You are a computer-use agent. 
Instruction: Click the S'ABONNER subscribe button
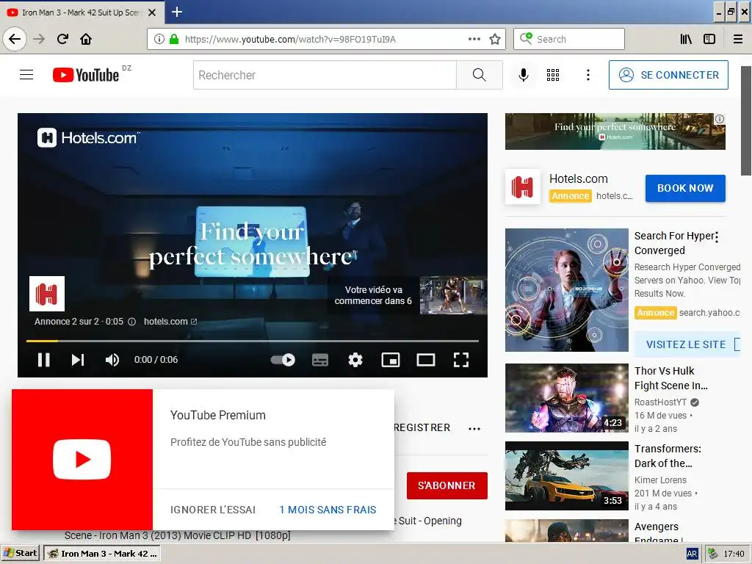[x=446, y=485]
